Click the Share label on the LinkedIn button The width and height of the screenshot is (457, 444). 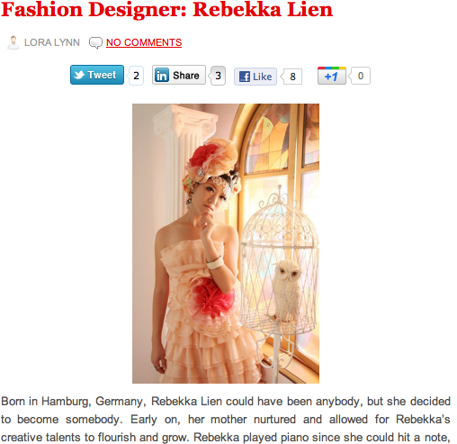tap(186, 76)
